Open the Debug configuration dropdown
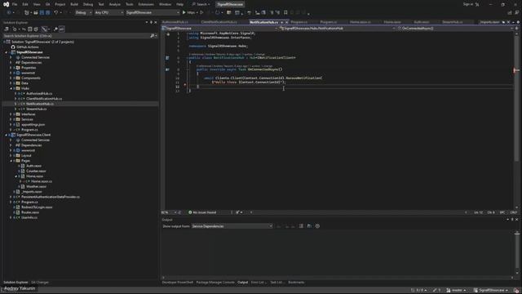522x294 pixels. pos(83,13)
